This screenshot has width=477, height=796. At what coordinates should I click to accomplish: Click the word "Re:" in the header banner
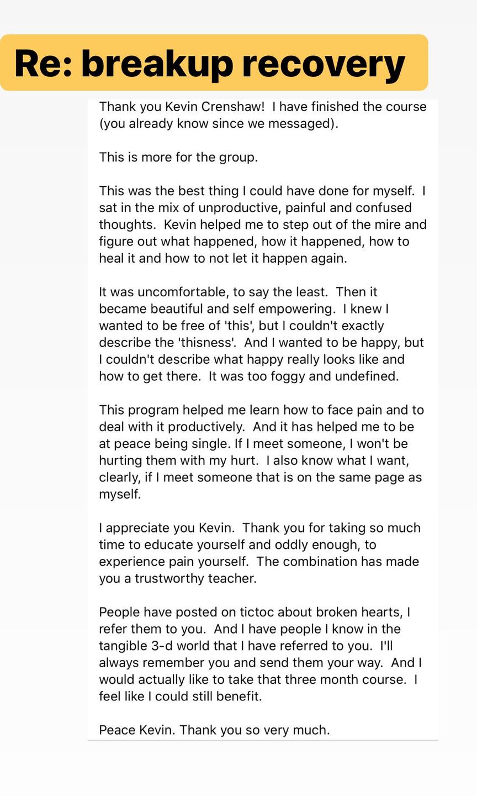point(42,63)
